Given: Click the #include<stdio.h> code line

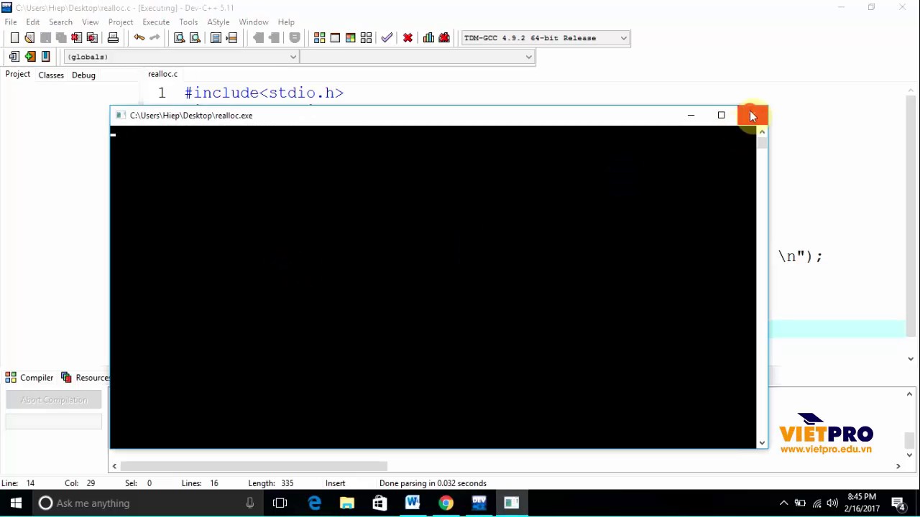Looking at the screenshot, I should point(264,93).
